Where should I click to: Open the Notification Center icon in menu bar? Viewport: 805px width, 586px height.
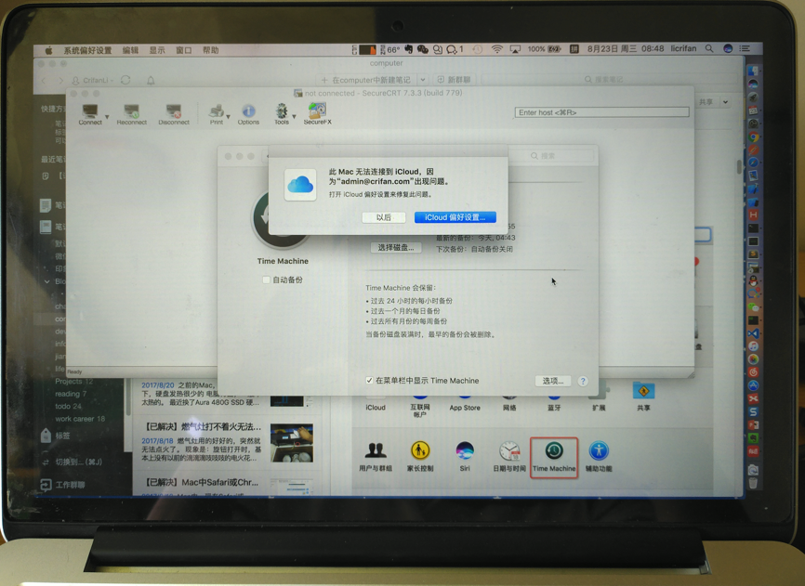click(745, 48)
